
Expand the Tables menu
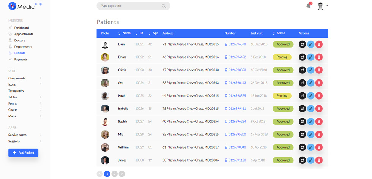pyautogui.click(x=41, y=97)
